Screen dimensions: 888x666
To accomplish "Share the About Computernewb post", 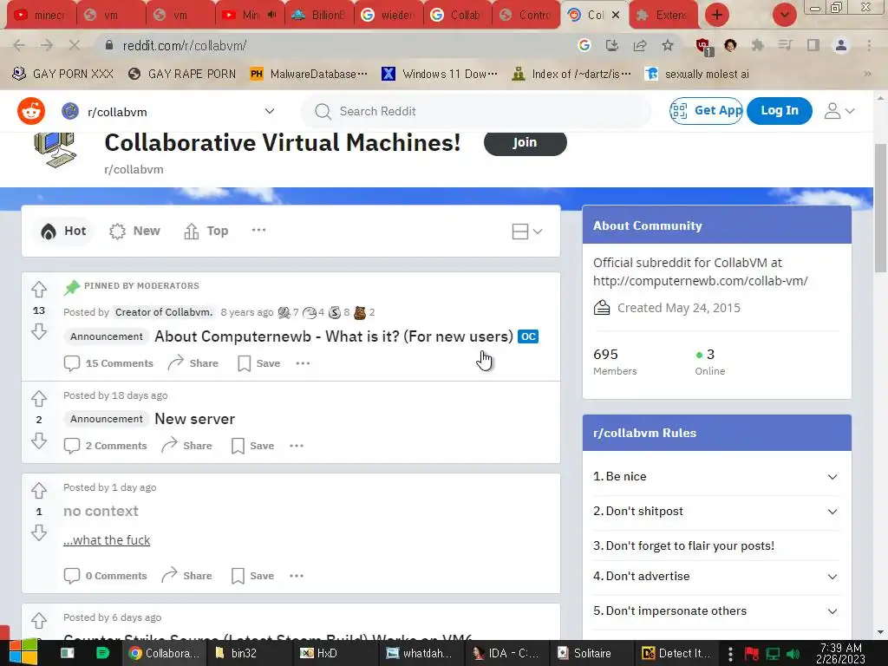I will click(x=193, y=363).
